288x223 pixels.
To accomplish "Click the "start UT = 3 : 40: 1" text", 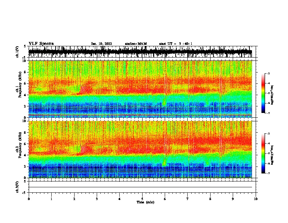I will click(x=176, y=44).
